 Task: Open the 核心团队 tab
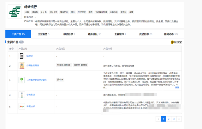pos(95,34)
